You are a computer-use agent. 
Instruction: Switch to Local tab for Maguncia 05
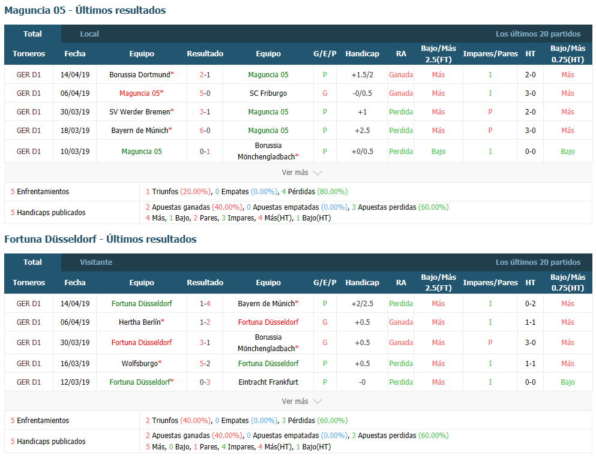click(x=89, y=34)
